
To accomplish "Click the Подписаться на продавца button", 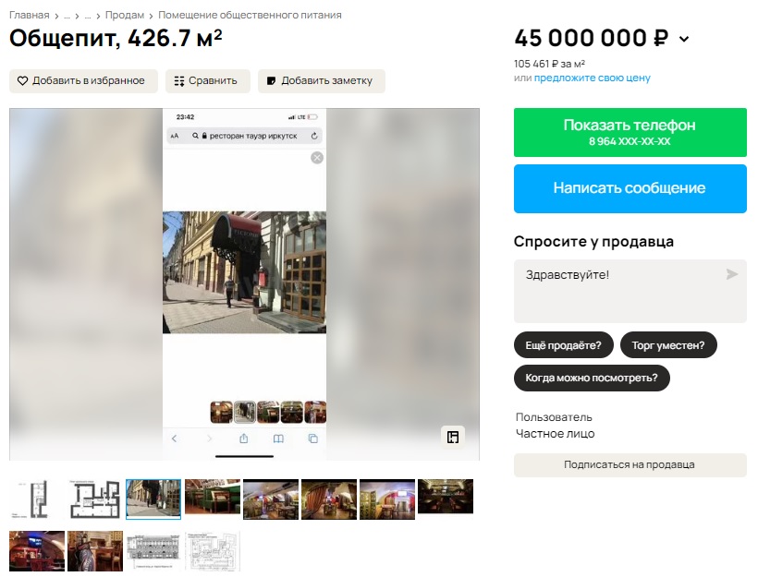I will click(630, 464).
